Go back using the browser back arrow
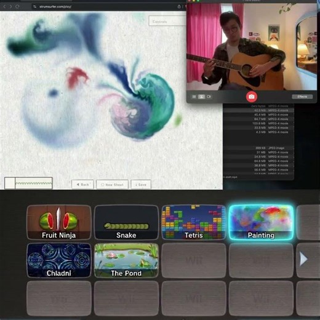This screenshot has width=320, height=320. click(x=4, y=7)
